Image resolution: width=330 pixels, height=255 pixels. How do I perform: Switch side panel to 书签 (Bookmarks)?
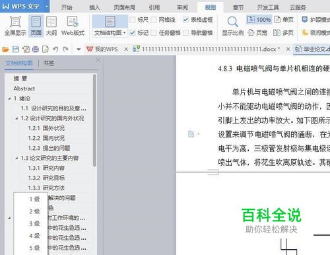click(x=49, y=63)
